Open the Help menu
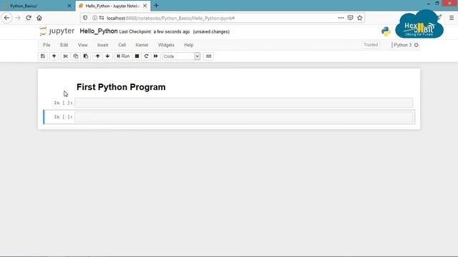 click(189, 45)
